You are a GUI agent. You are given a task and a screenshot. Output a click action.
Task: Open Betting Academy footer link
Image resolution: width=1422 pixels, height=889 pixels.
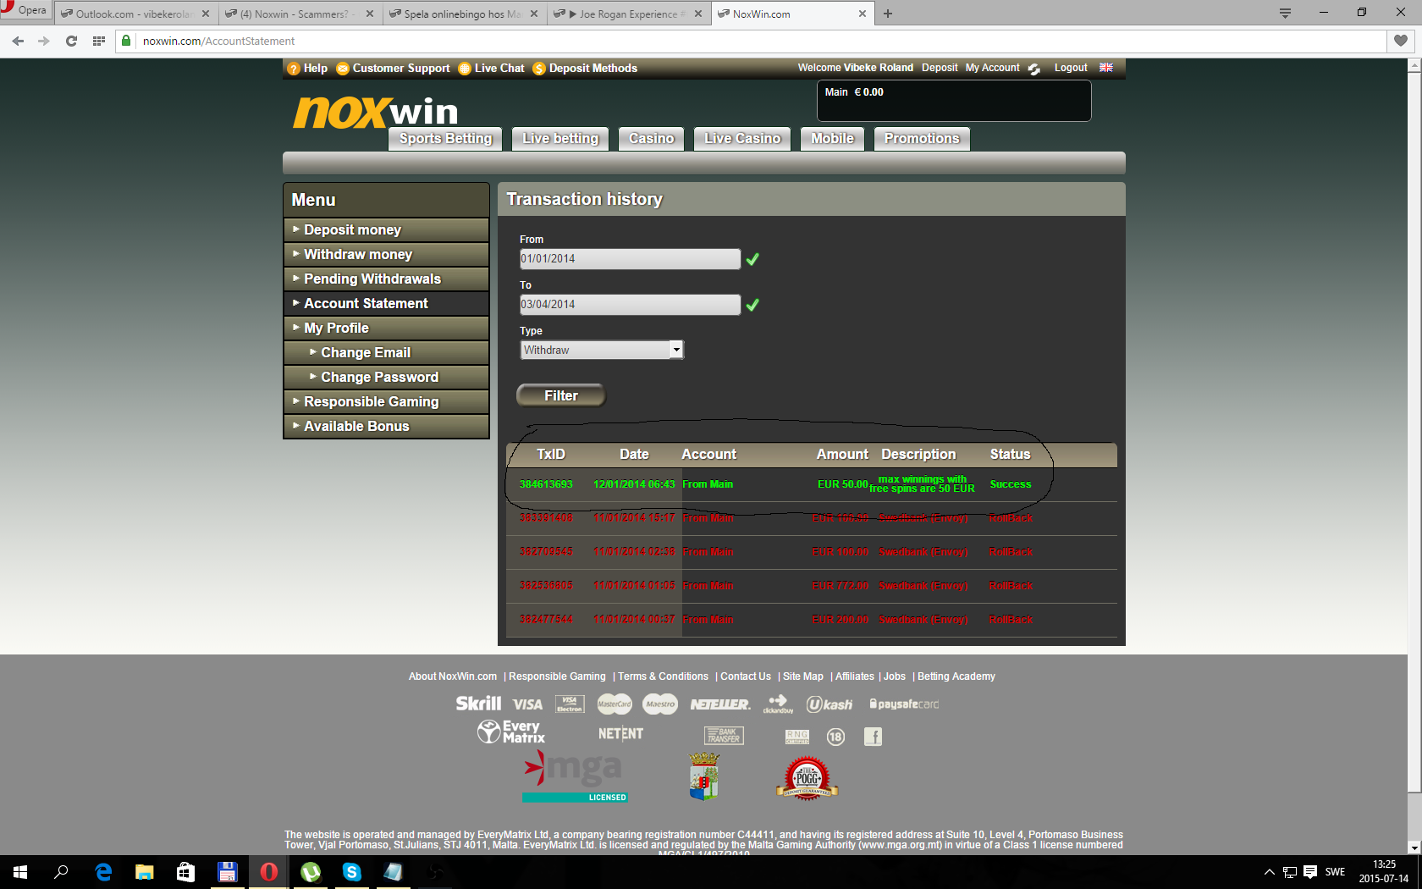tap(956, 676)
